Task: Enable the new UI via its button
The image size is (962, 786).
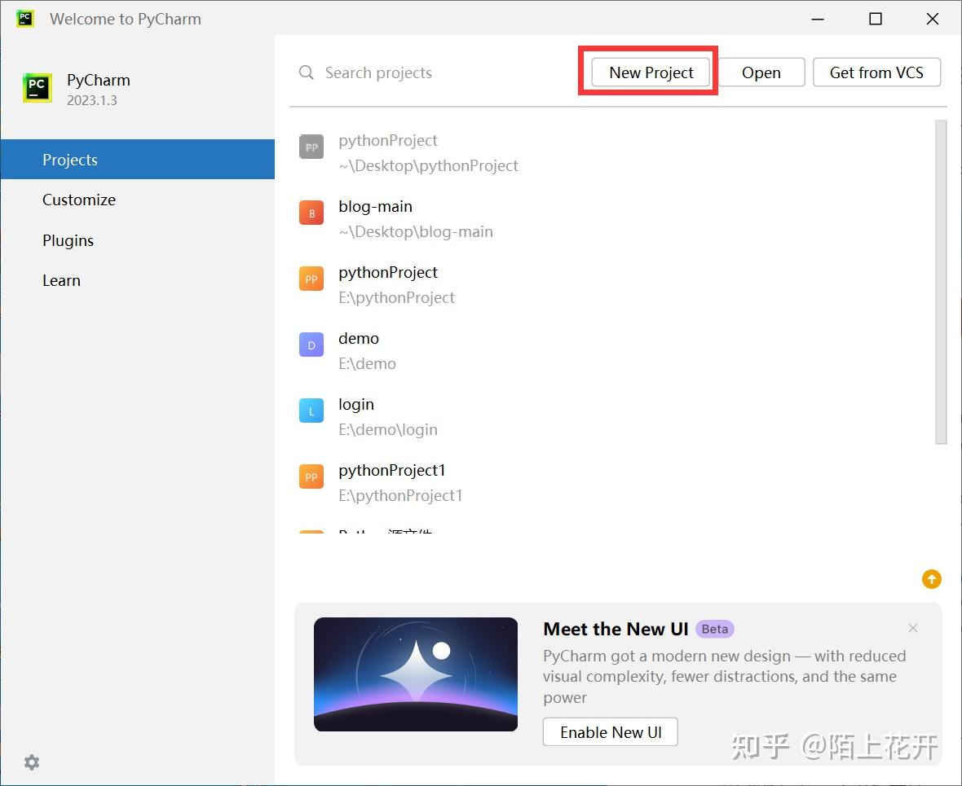Action: [x=610, y=731]
